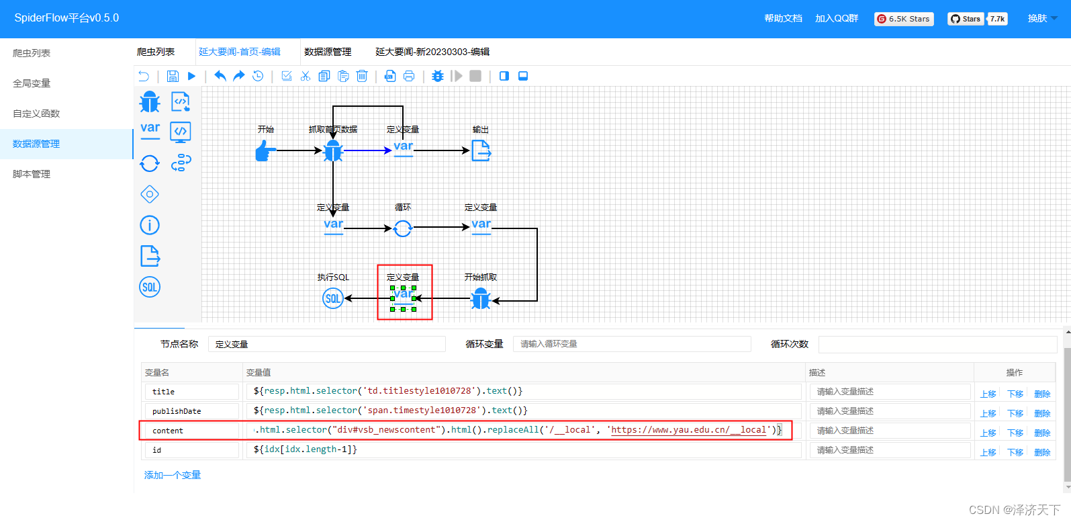Screen dimensions: 1071x522
Task: Cut the selected node with scissors icon
Action: pyautogui.click(x=306, y=76)
